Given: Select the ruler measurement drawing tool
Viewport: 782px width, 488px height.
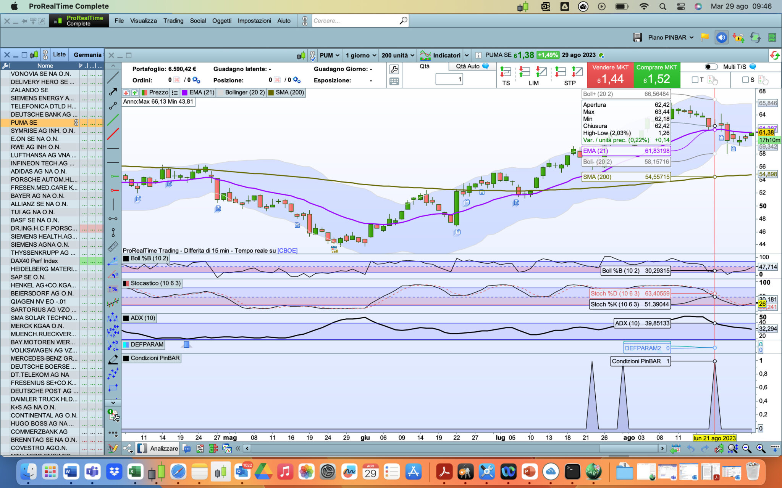Looking at the screenshot, I should tap(113, 247).
